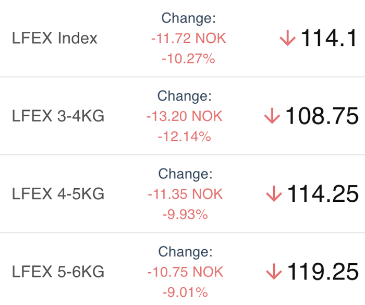This screenshot has width=365, height=305.
Task: Click the -10.75 NOK change amount
Action: point(185,272)
